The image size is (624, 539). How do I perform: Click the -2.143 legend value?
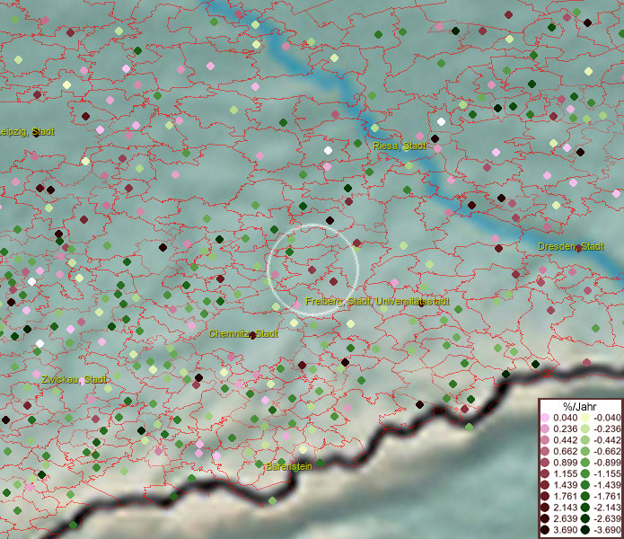pos(607,508)
